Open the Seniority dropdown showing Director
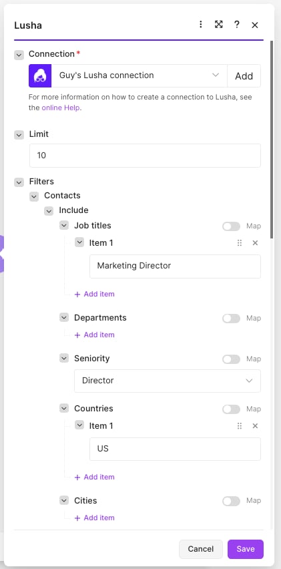281x569 pixels. 167,381
